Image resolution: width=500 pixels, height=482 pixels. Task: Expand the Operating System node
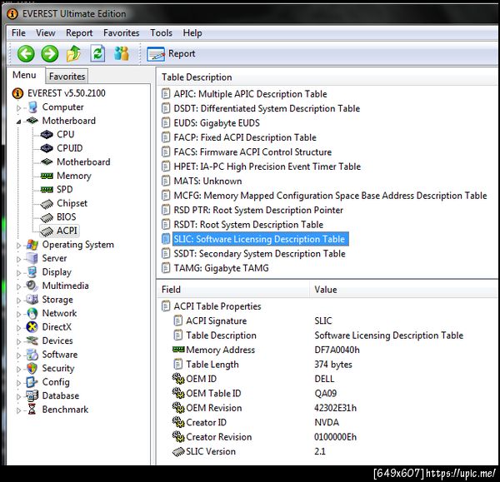pos(18,246)
